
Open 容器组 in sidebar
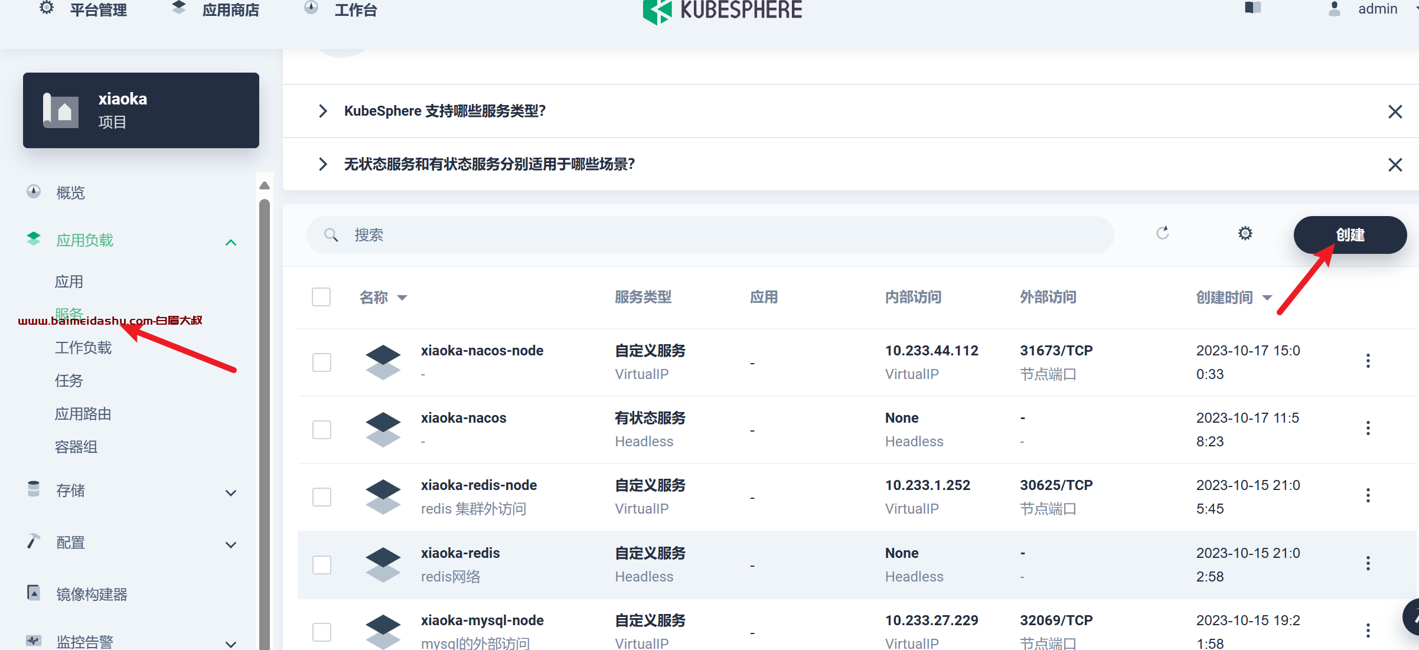tap(76, 447)
